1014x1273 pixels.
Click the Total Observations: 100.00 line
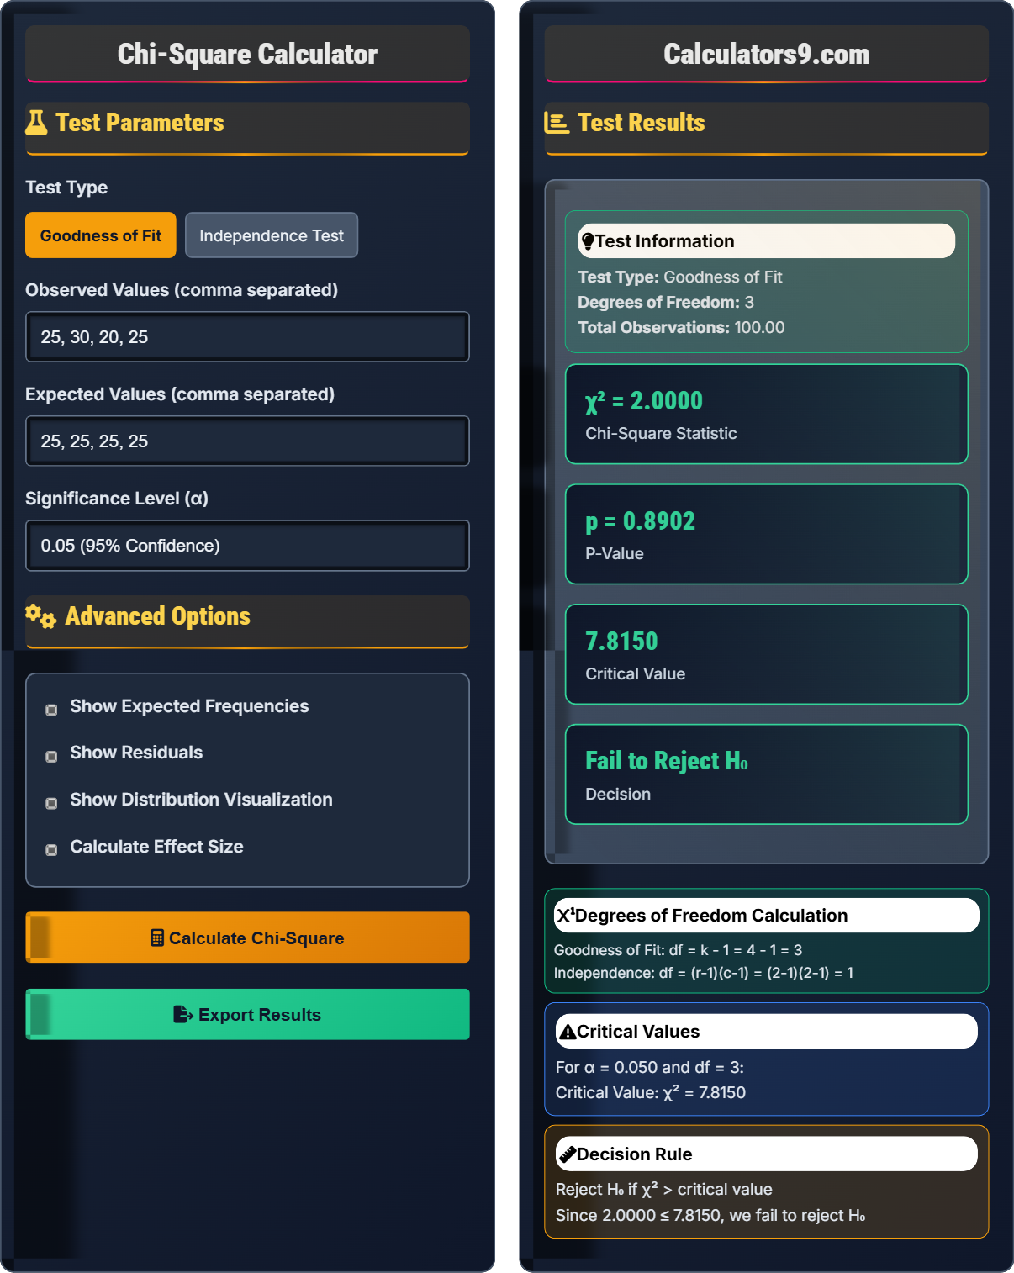click(x=681, y=327)
